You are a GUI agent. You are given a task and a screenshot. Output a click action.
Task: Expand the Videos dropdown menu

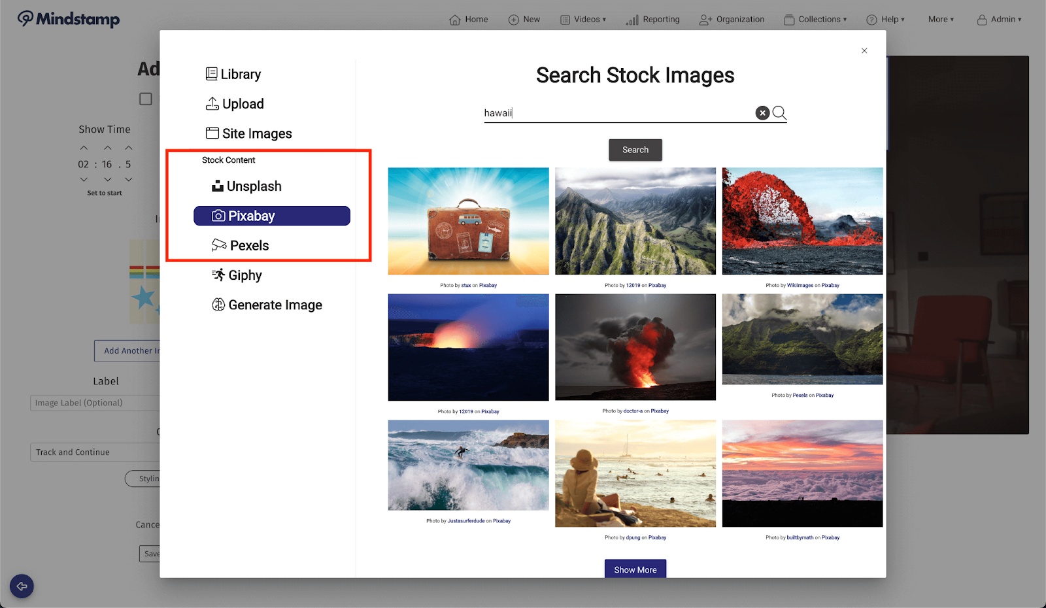(x=583, y=20)
